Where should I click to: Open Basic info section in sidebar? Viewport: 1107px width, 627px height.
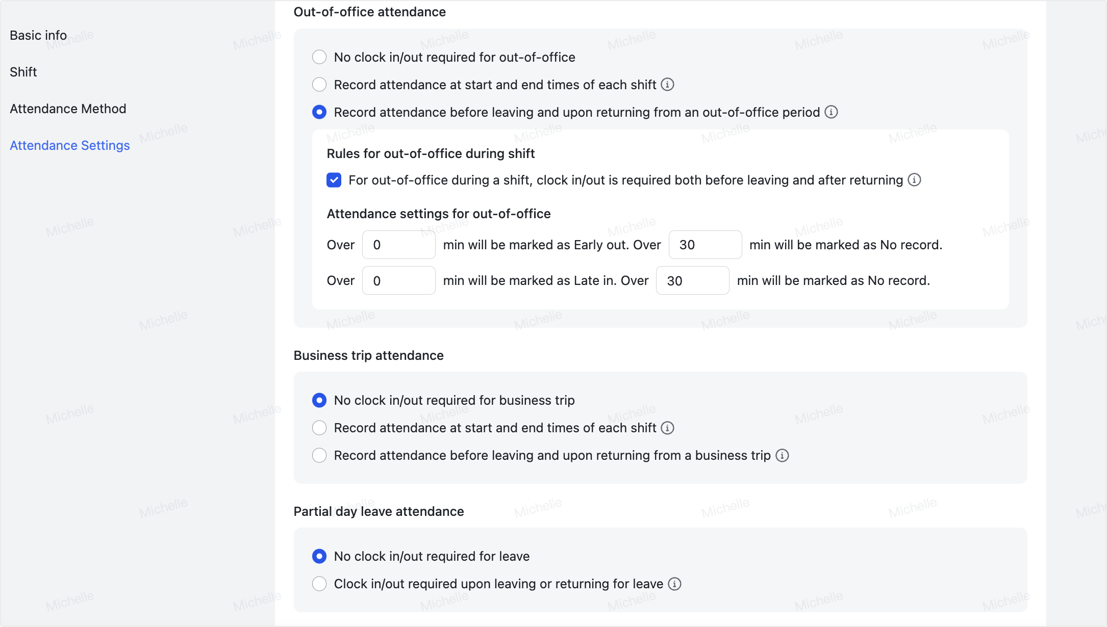coord(38,35)
